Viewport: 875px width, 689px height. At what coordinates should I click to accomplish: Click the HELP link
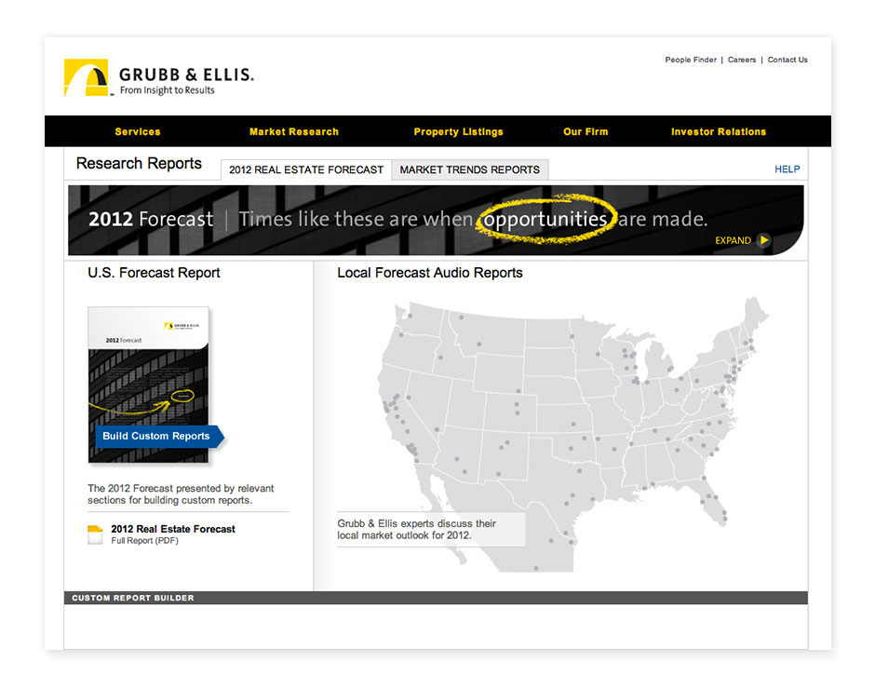click(787, 169)
